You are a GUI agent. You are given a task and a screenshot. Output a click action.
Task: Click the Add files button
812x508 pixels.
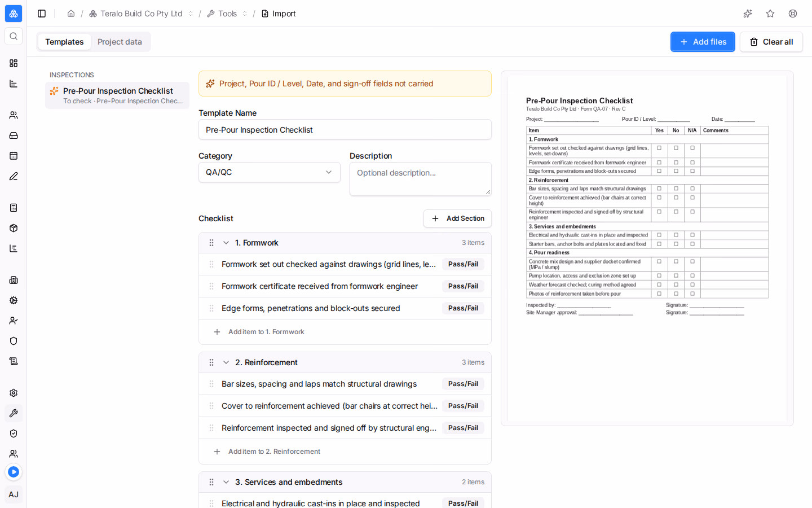[703, 42]
